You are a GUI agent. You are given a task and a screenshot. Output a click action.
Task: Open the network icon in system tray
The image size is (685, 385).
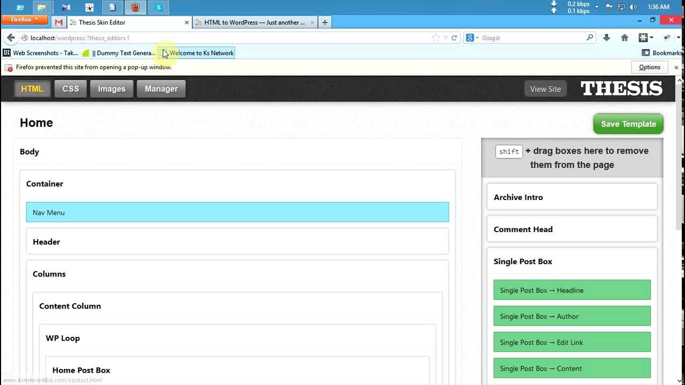pyautogui.click(x=621, y=7)
